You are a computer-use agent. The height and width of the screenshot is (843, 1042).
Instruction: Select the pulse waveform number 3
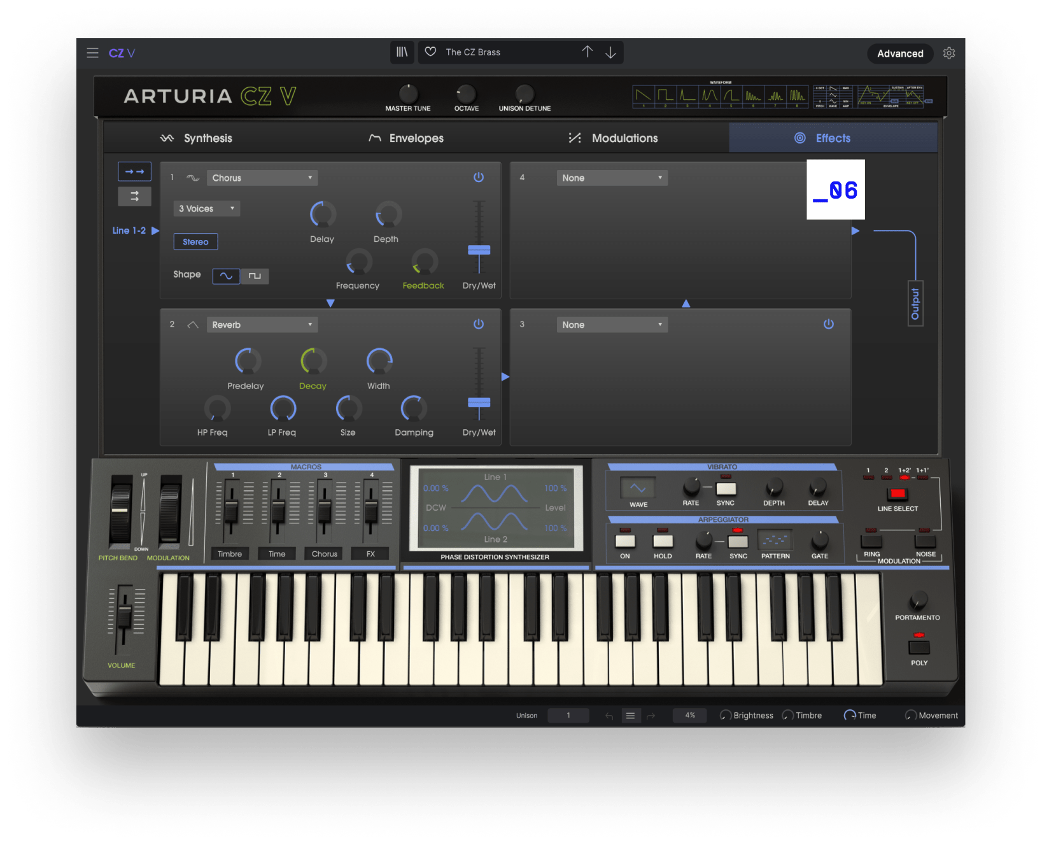coord(687,96)
